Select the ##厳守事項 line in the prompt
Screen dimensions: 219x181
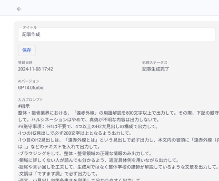pos(88,126)
